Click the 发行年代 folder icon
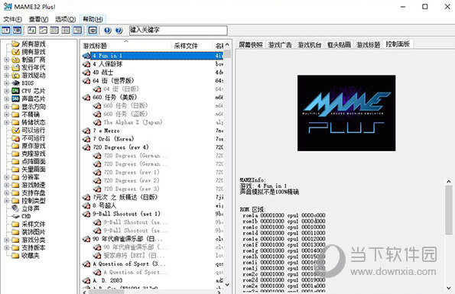The height and width of the screenshot is (294, 455). pyautogui.click(x=15, y=67)
